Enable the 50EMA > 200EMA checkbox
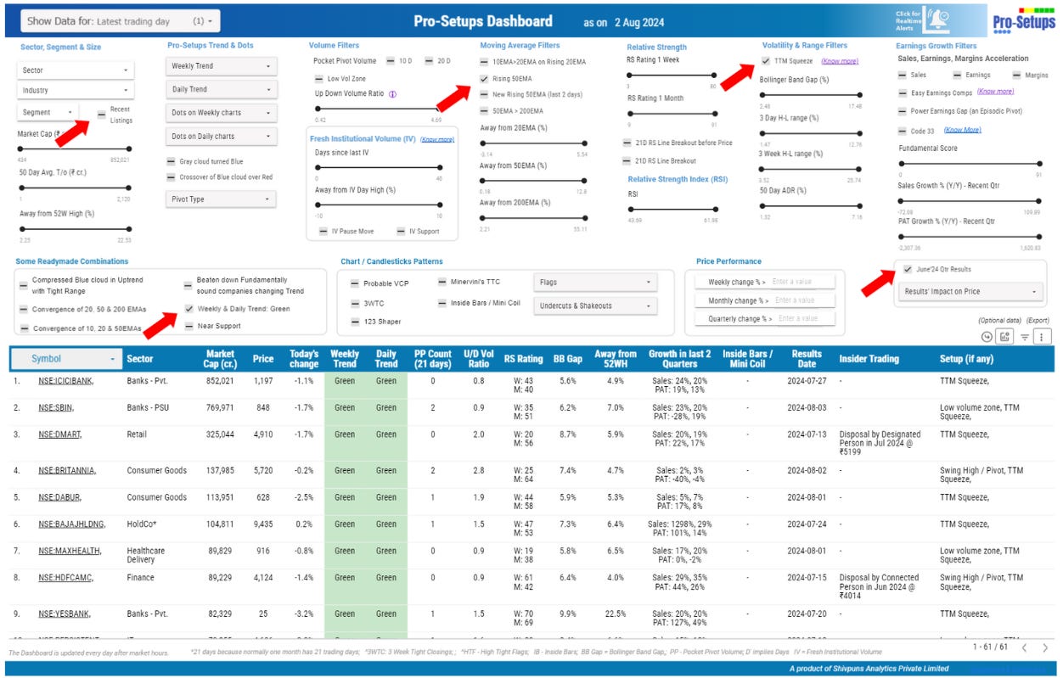Screen dimensions: 1063x678 pyautogui.click(x=484, y=111)
